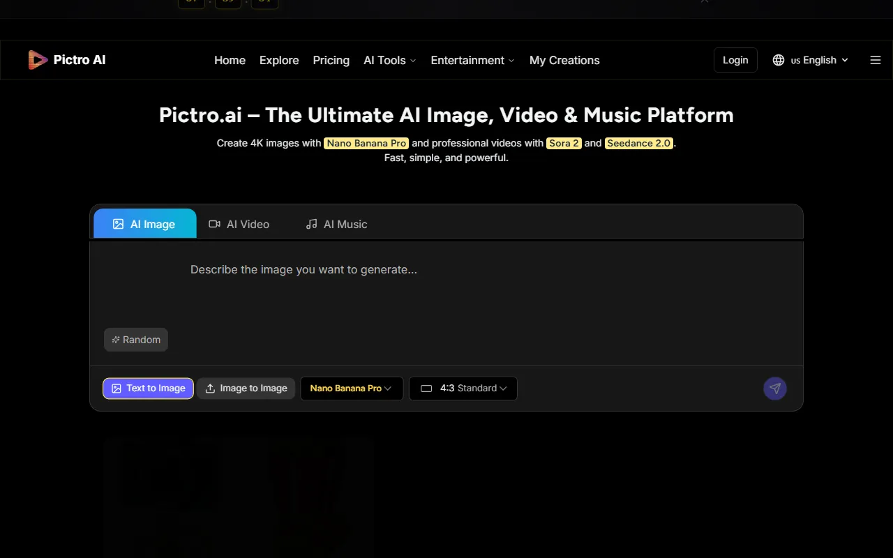
Task: Close the countdown banner at top
Action: [x=705, y=2]
